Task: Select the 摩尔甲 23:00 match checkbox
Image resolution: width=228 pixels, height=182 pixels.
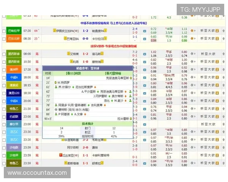Action: coord(4,124)
